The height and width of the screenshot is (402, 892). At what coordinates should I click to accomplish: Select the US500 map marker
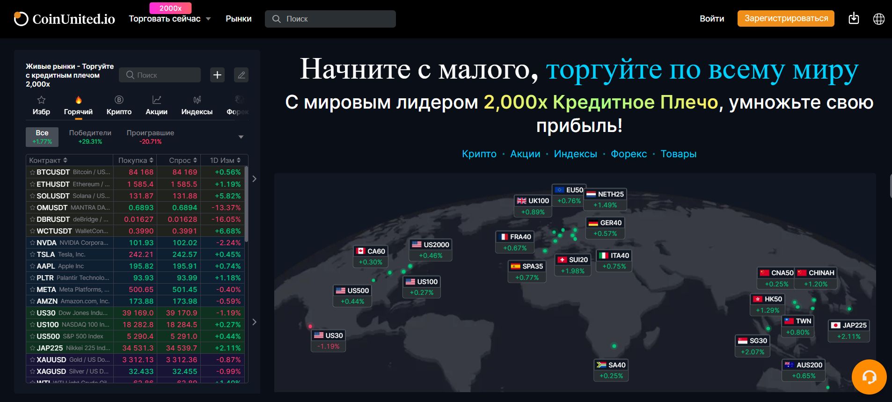tap(352, 296)
